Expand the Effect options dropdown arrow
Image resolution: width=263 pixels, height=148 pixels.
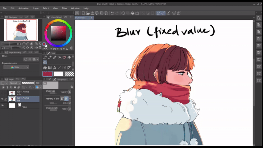point(37,60)
